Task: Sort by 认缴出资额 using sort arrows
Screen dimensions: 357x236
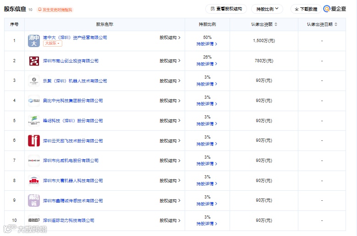Action: point(276,24)
